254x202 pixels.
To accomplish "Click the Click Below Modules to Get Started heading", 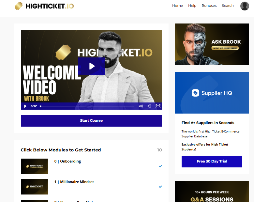I will 61,150.
